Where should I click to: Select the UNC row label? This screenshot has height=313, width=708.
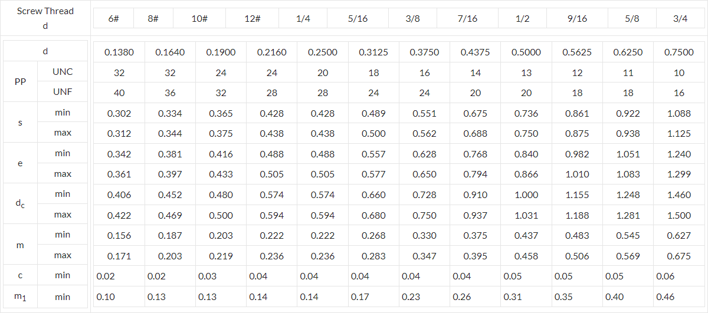point(63,72)
